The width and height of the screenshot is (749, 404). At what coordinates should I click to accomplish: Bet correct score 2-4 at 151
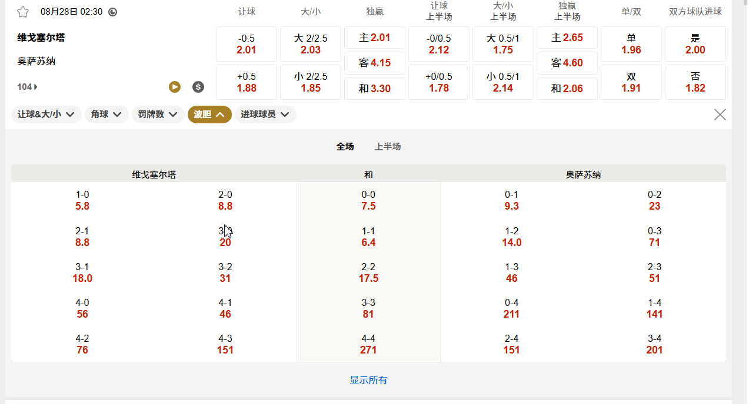[x=512, y=344]
